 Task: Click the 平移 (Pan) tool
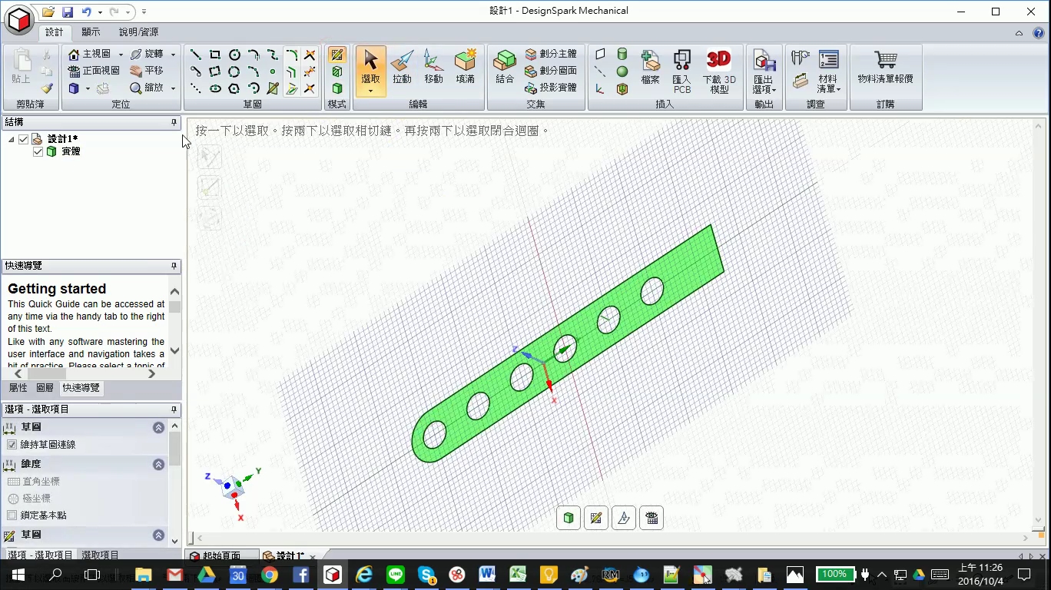pyautogui.click(x=147, y=71)
